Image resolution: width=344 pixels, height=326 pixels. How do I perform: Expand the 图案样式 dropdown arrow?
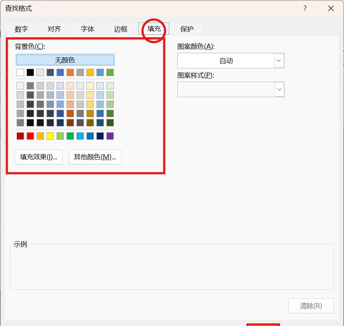[x=279, y=89]
